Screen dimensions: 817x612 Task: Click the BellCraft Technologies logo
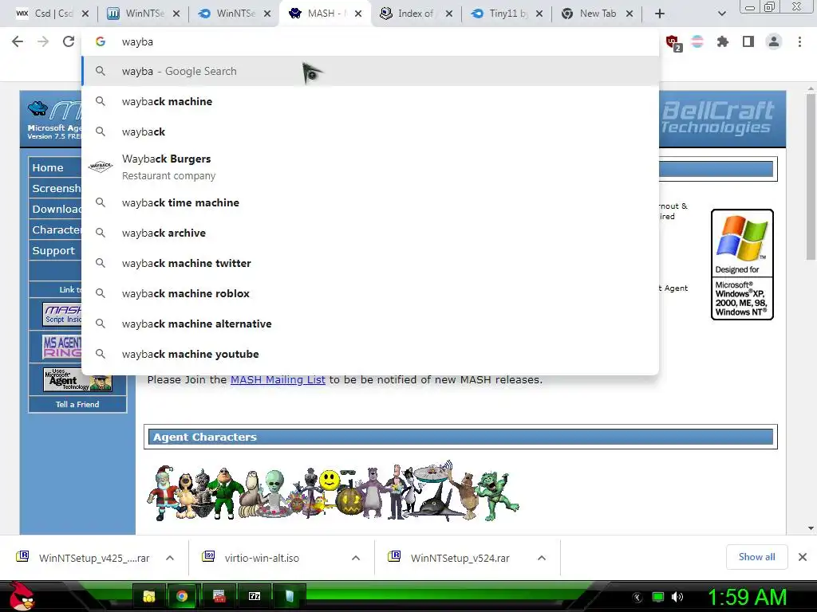tap(718, 118)
